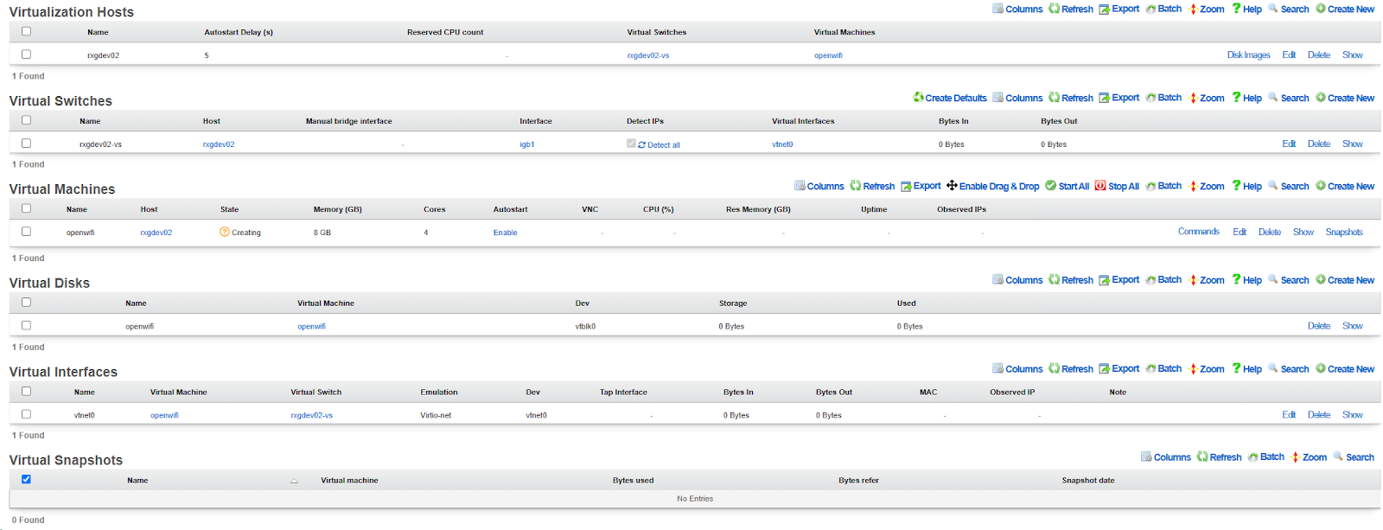Screen dimensions: 1383x530
Task: Click Create Defaults icon in Virtual Switches
Action: tap(919, 98)
